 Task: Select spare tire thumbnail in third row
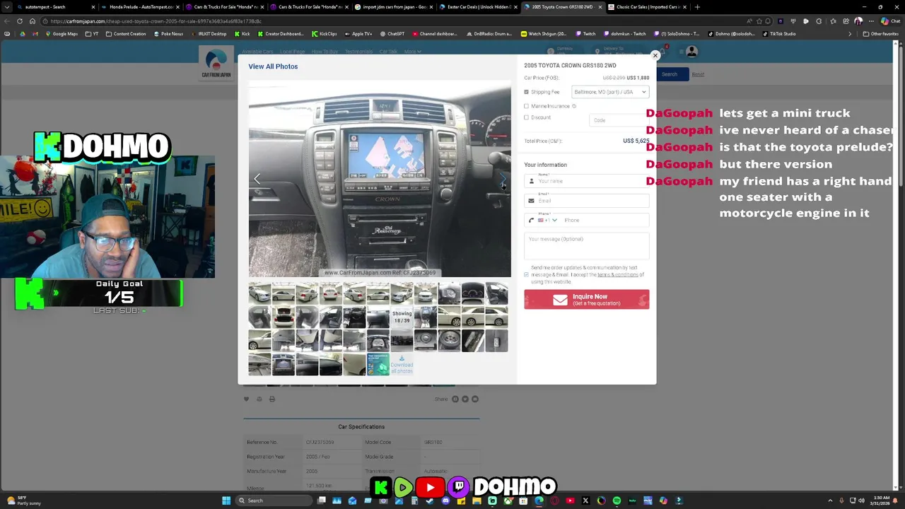point(449,341)
